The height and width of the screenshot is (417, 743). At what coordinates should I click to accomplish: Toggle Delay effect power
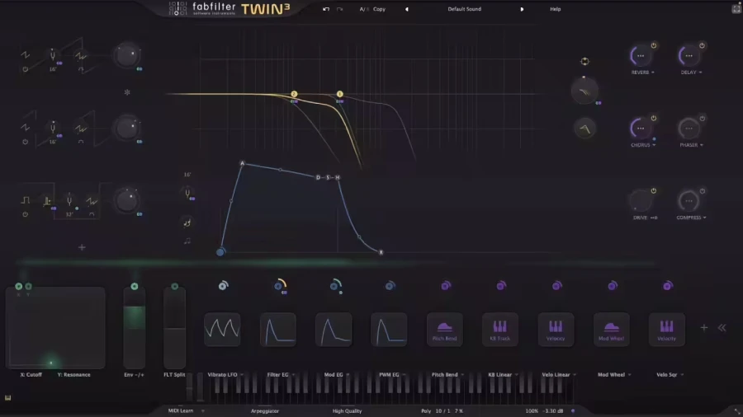pos(702,46)
